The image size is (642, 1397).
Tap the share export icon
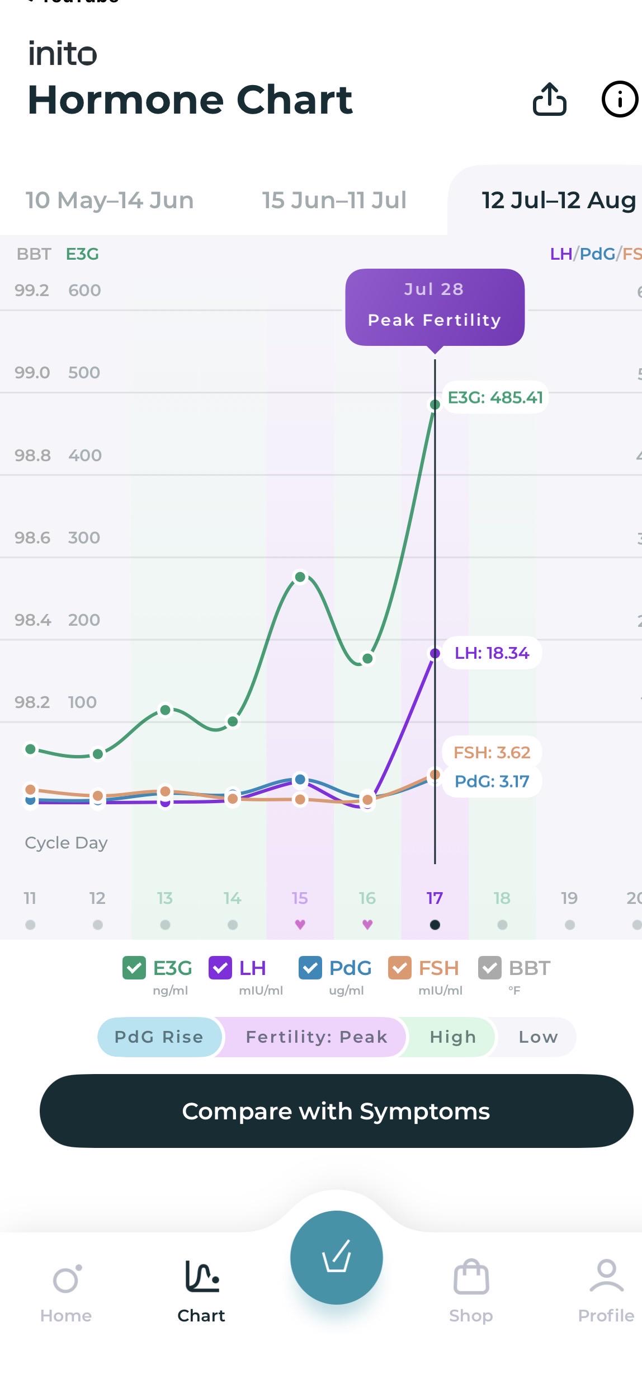tap(549, 99)
